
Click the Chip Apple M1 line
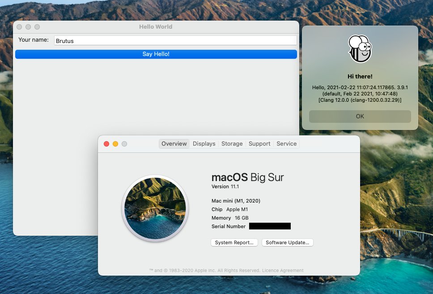pyautogui.click(x=230, y=209)
